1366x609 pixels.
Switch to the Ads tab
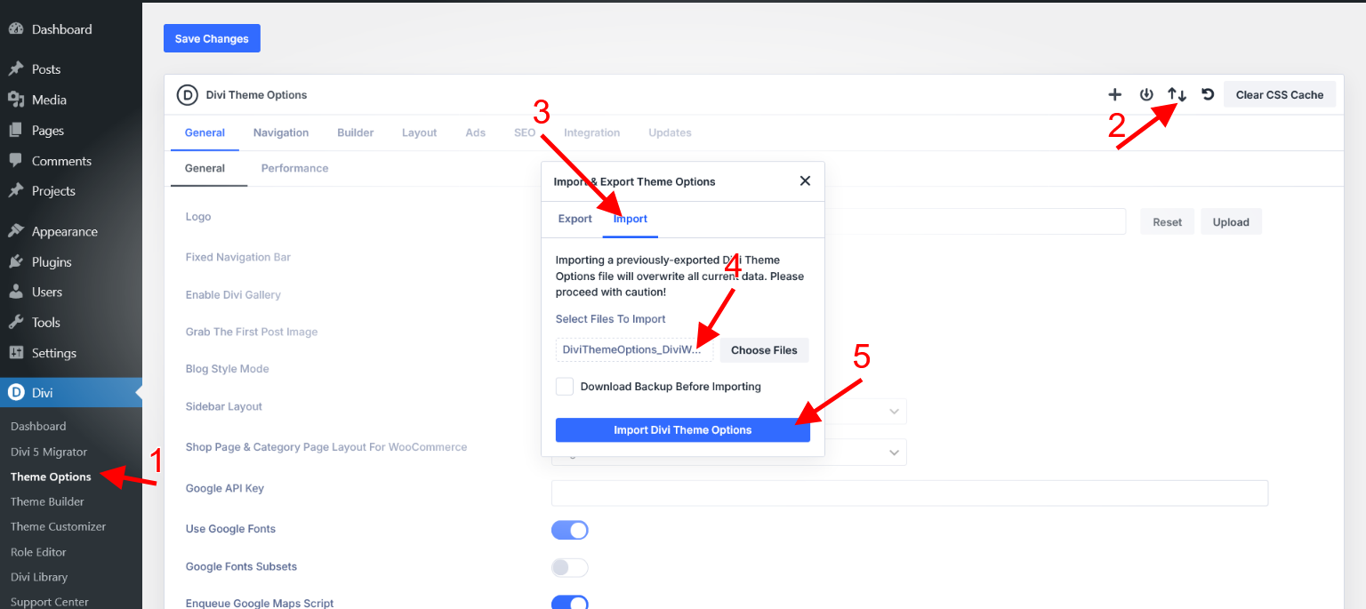(x=476, y=132)
